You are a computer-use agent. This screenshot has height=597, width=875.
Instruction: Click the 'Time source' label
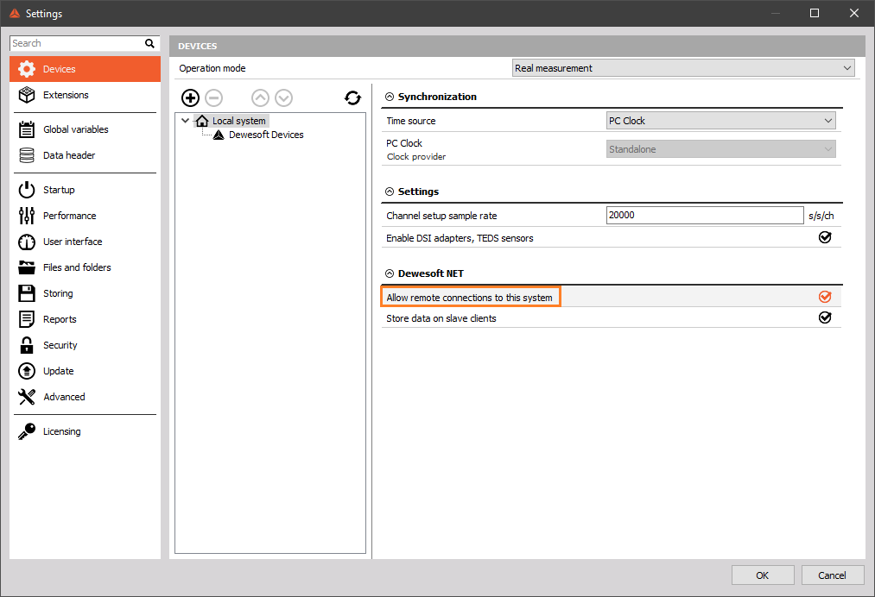410,121
